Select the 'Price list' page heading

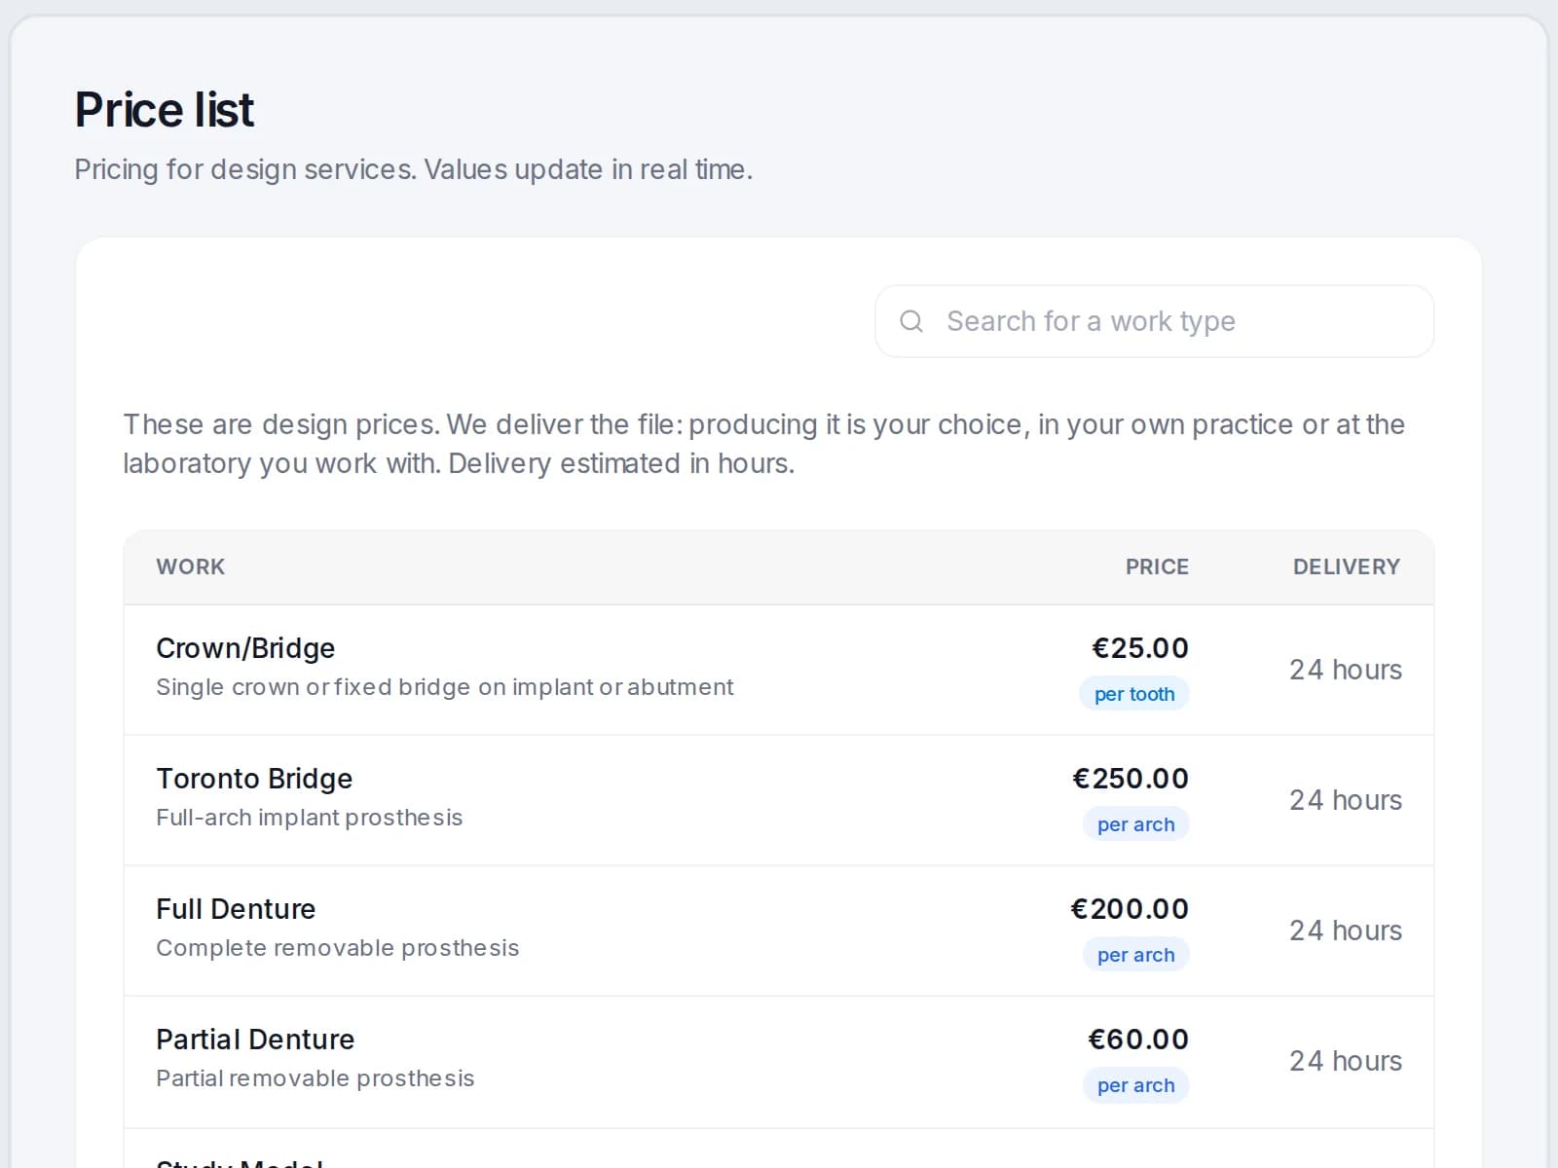[x=165, y=109]
